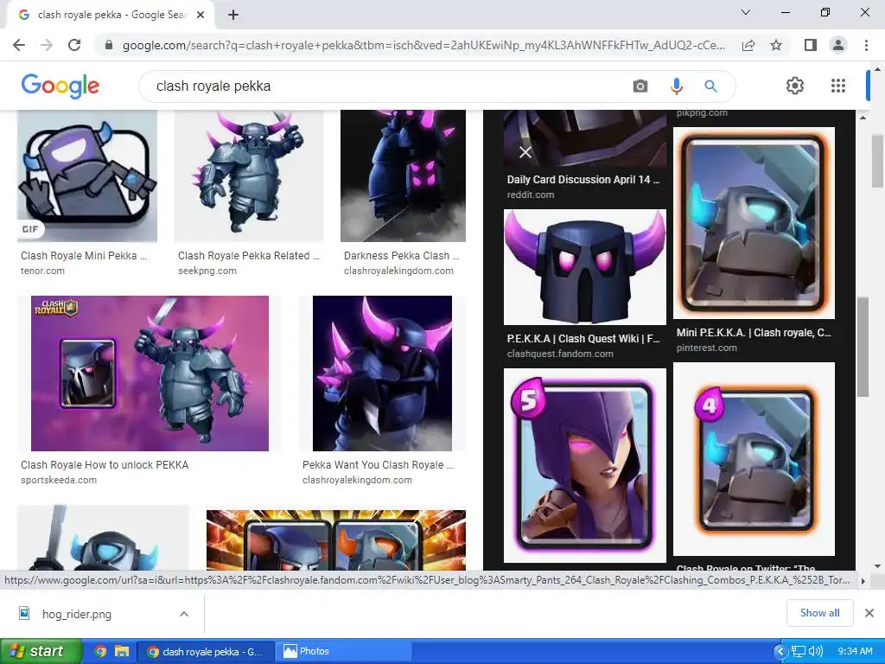This screenshot has width=885, height=664.
Task: Open the purple 5-elixir witch card
Action: 585,466
